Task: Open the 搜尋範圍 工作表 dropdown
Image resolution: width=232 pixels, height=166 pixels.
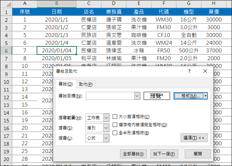Action: (106, 118)
